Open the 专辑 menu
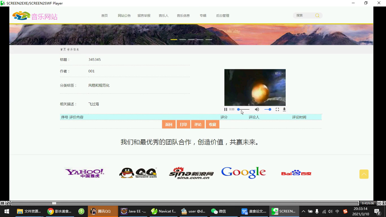Screen dimensions: 386x217 point(203,16)
